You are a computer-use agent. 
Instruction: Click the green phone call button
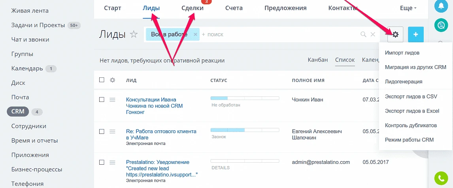441,179
